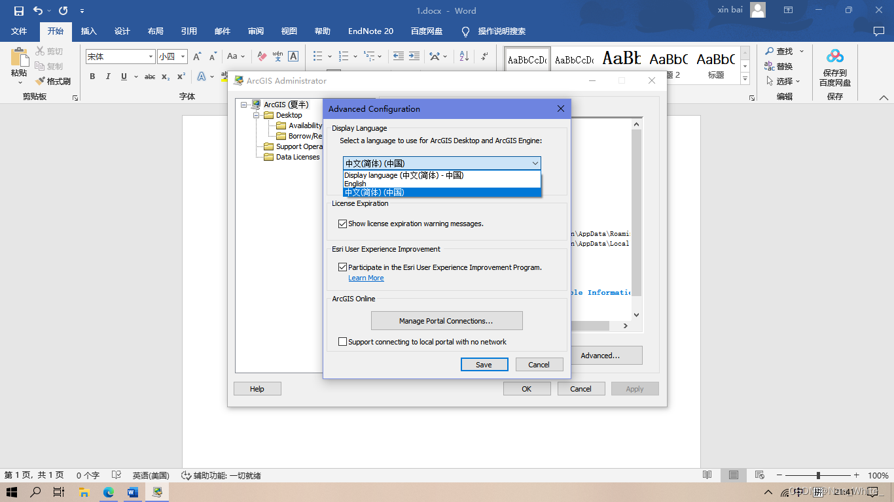Image resolution: width=894 pixels, height=502 pixels.
Task: Click Cancel in Advanced Configuration dialog
Action: pyautogui.click(x=539, y=365)
